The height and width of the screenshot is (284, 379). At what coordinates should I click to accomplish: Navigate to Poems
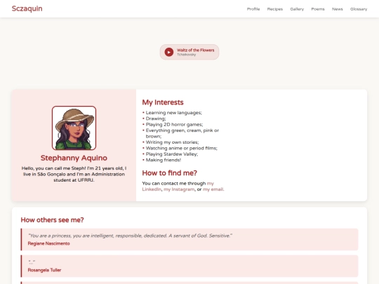coord(318,9)
